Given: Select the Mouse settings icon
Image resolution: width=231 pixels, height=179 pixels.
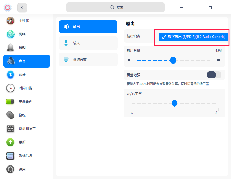Looking at the screenshot, I should tap(10, 115).
